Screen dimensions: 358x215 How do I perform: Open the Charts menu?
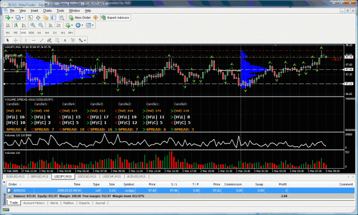[x=48, y=10]
